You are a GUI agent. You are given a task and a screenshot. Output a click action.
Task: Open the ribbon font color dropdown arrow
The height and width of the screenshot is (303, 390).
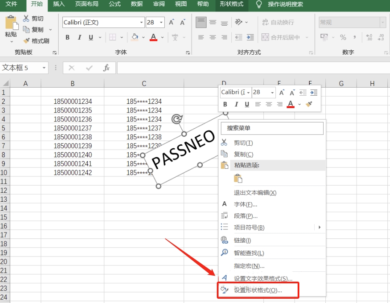(162, 38)
